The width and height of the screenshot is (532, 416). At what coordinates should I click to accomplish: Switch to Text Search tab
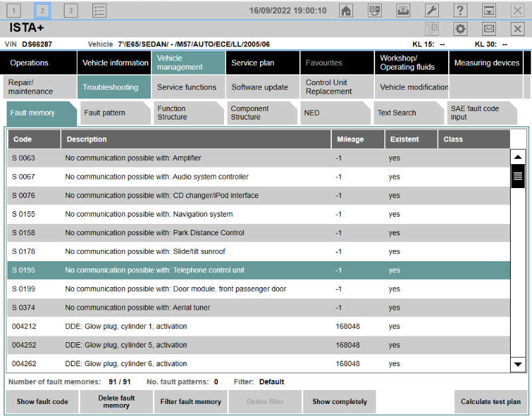(409, 113)
